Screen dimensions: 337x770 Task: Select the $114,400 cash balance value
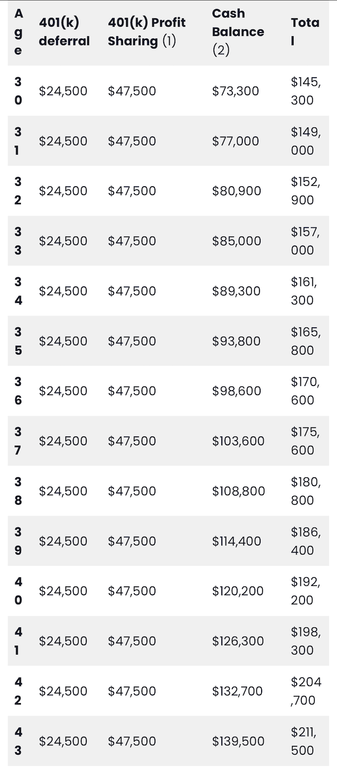point(237,541)
